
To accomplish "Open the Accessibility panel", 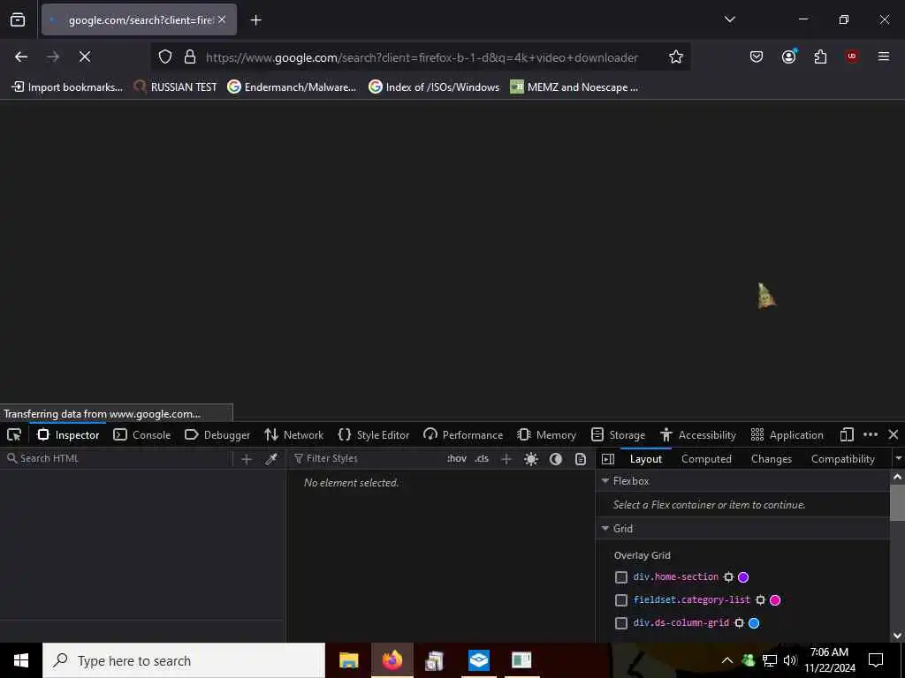I will [x=698, y=434].
